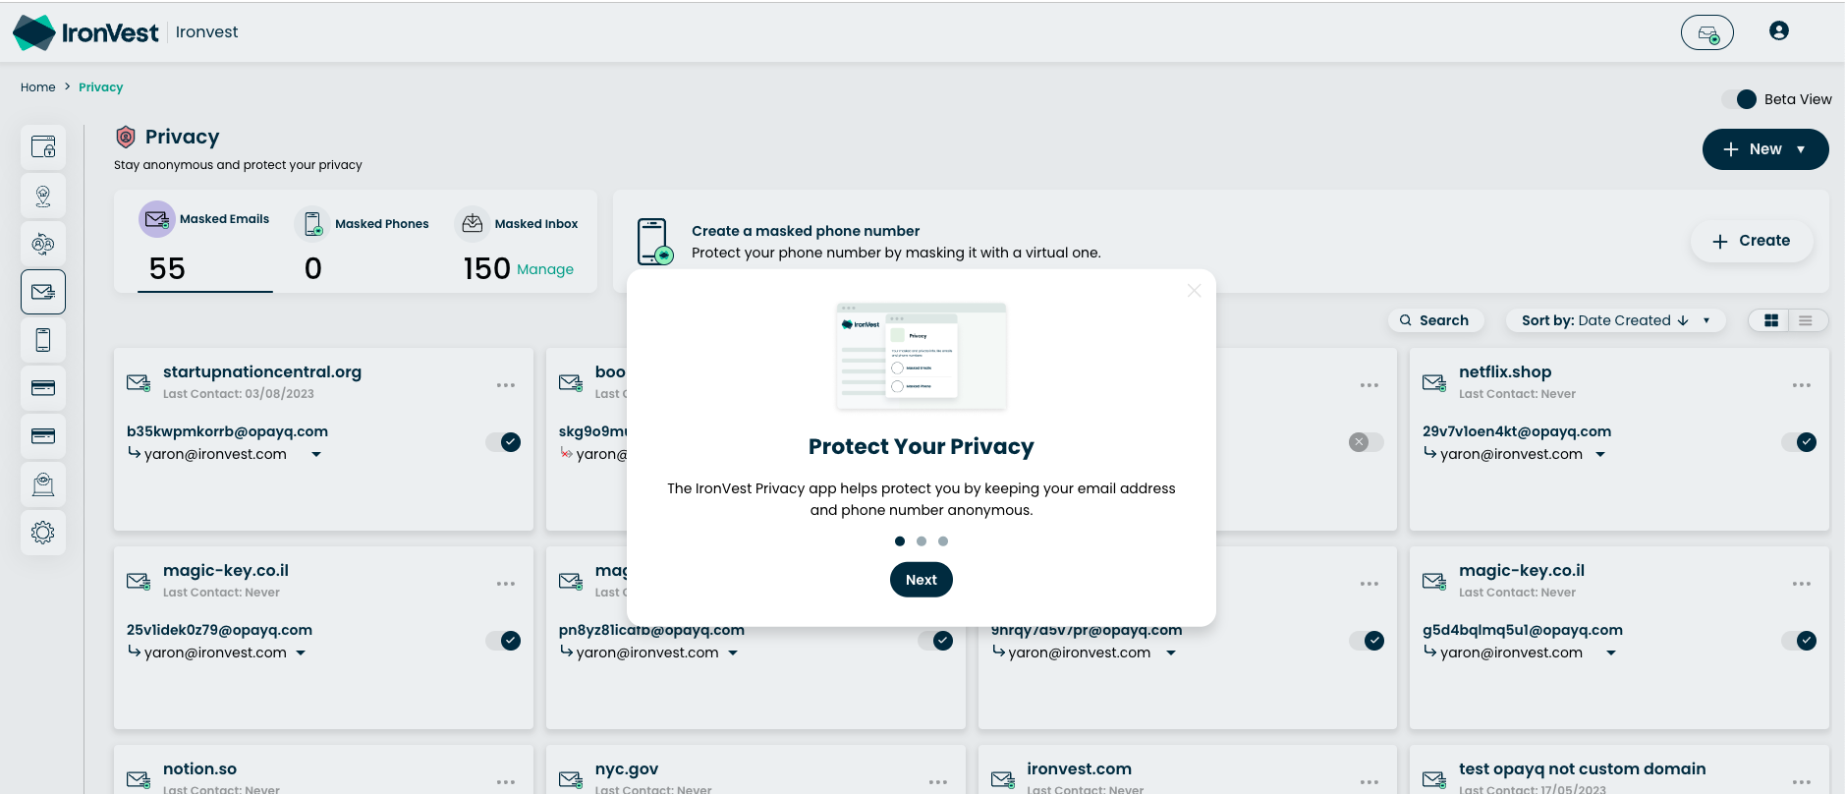The image size is (1845, 794).
Task: Jump to third onboarding slide dot
Action: (943, 541)
